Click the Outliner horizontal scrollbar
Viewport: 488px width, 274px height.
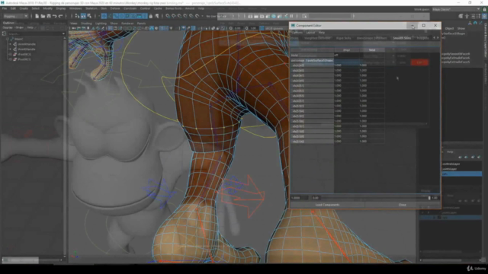31,260
